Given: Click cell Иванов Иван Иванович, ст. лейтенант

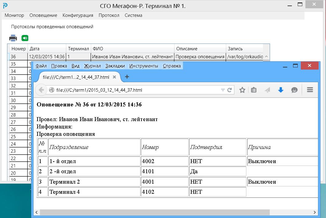Looking at the screenshot, I should [133, 57].
